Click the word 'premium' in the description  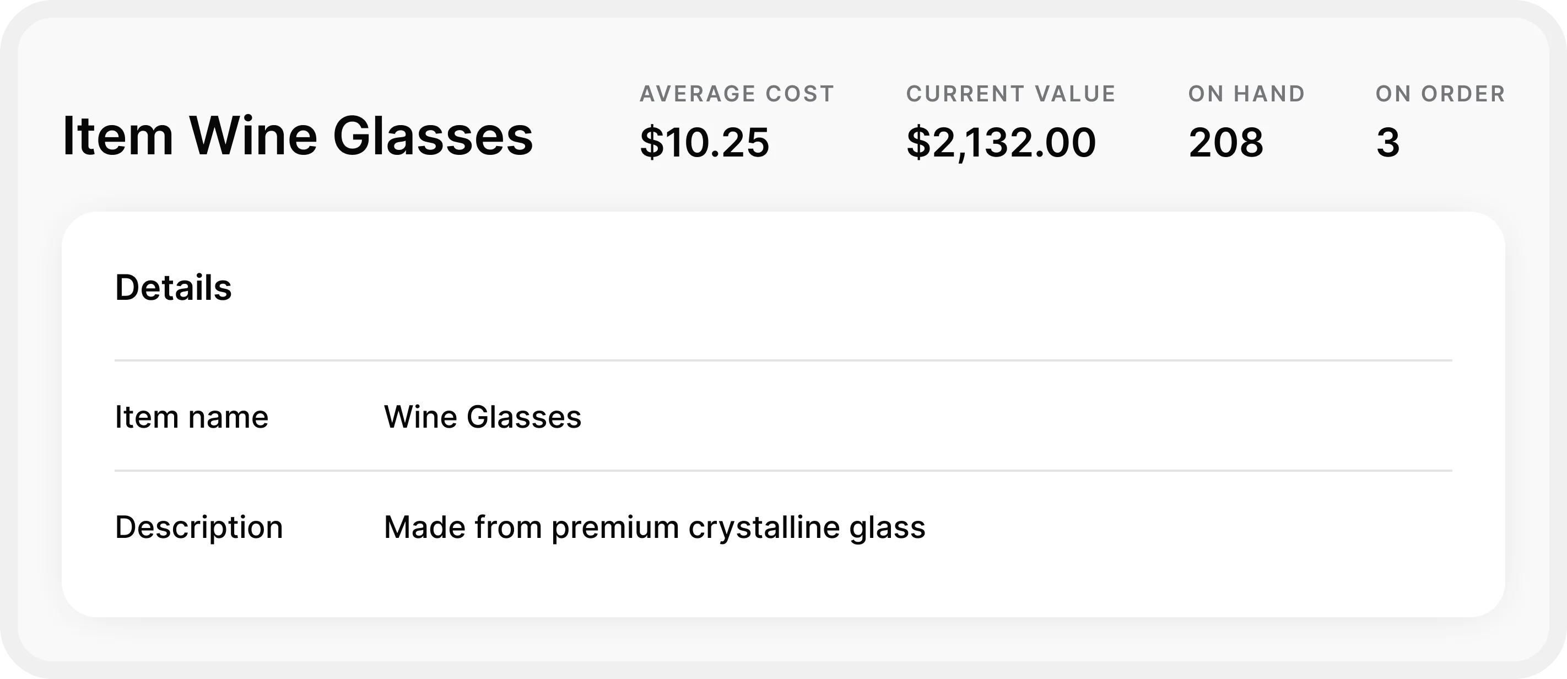pyautogui.click(x=615, y=527)
